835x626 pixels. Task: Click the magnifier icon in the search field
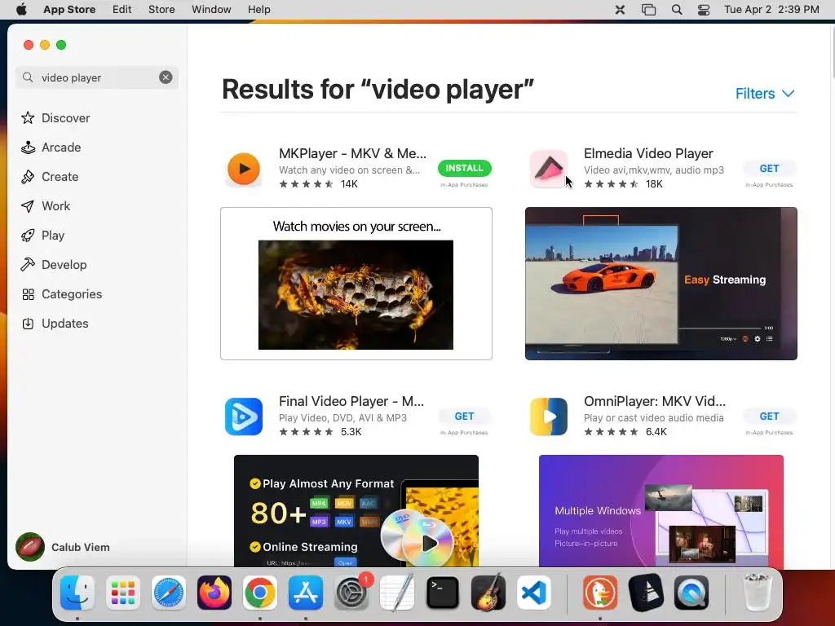(x=28, y=77)
